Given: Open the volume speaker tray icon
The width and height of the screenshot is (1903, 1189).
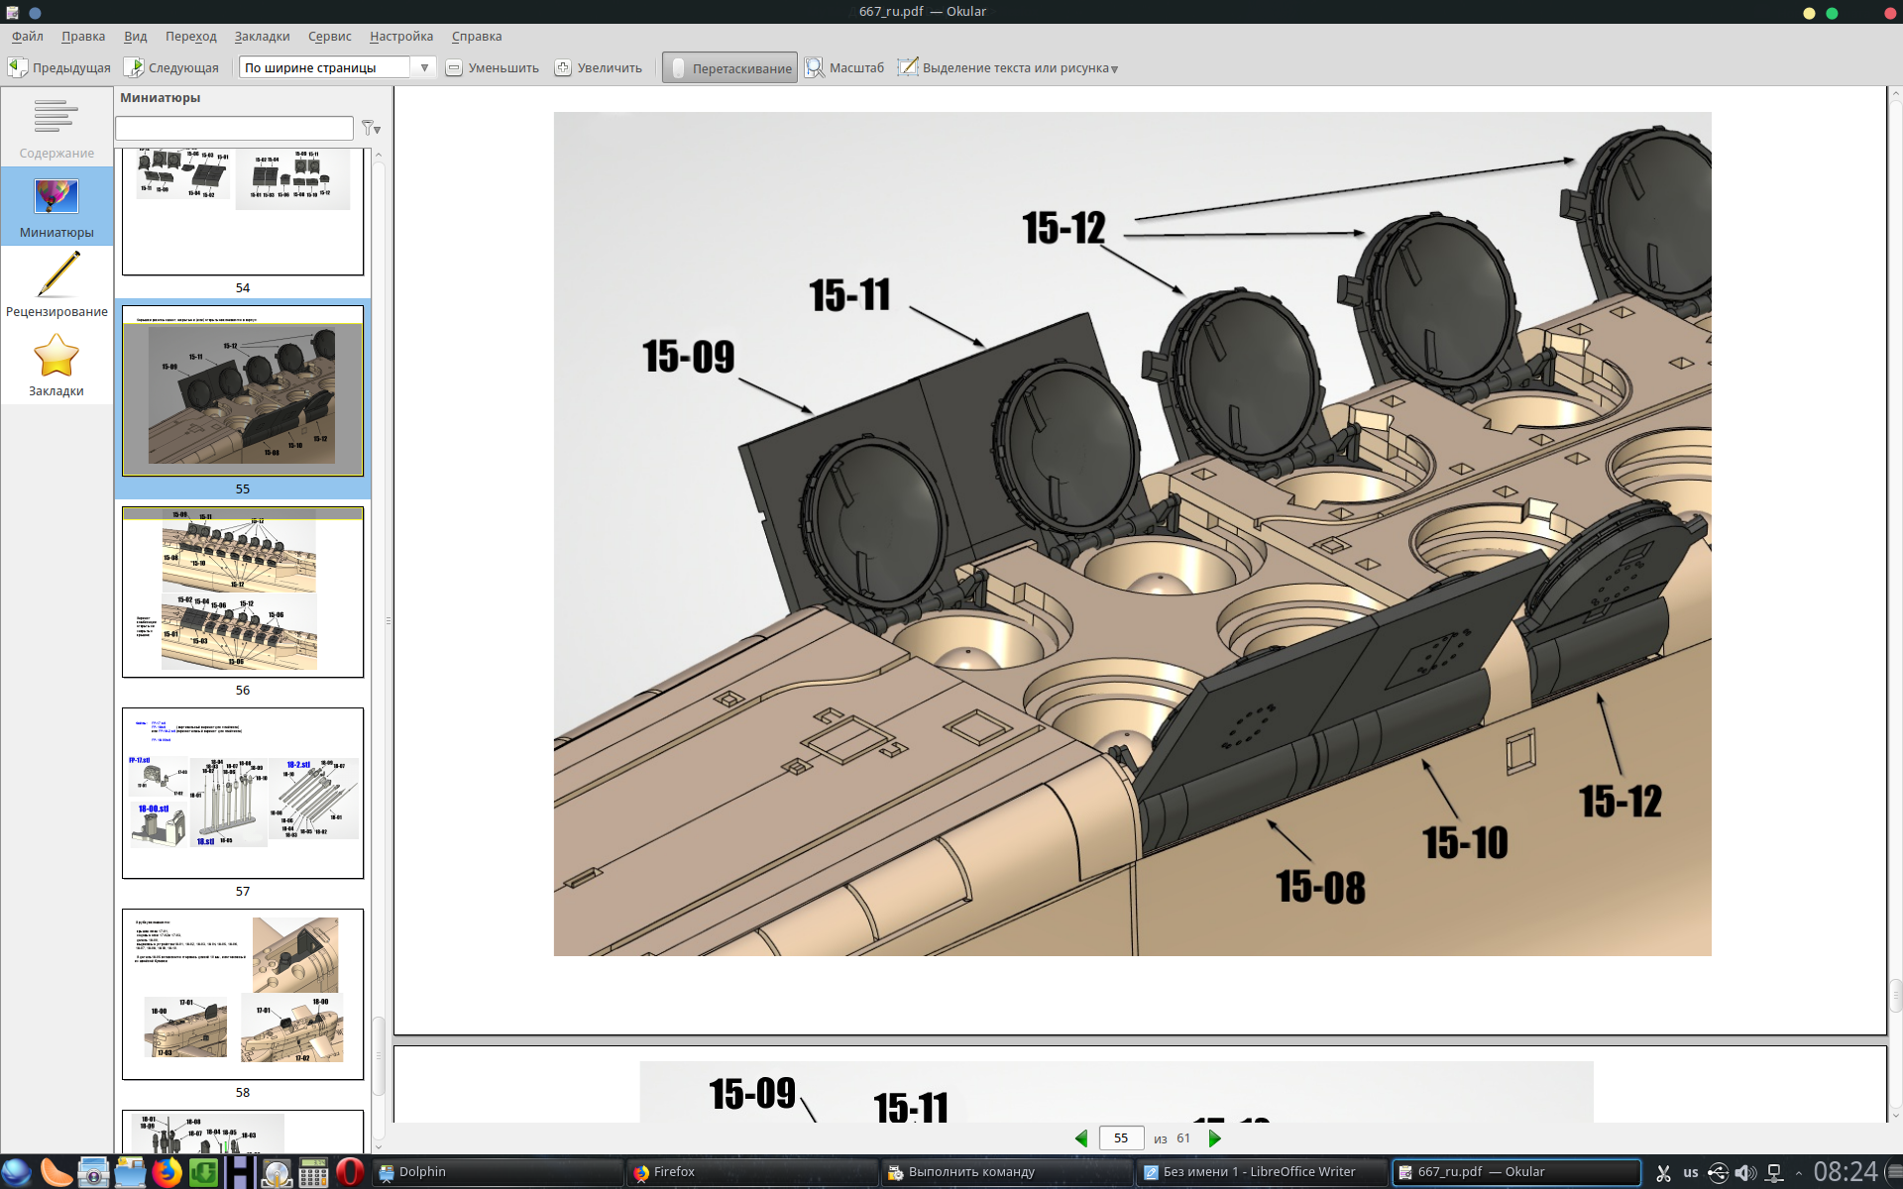Looking at the screenshot, I should [x=1745, y=1173].
